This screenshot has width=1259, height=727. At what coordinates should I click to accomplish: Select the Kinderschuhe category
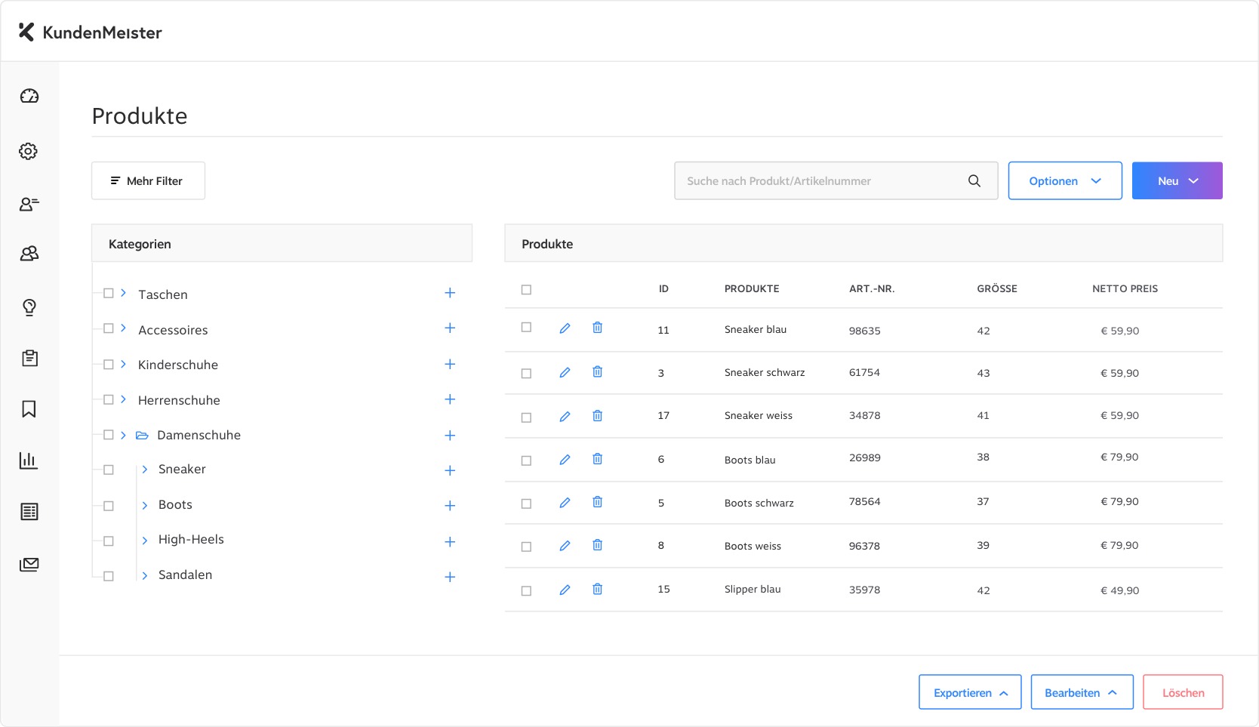(178, 365)
